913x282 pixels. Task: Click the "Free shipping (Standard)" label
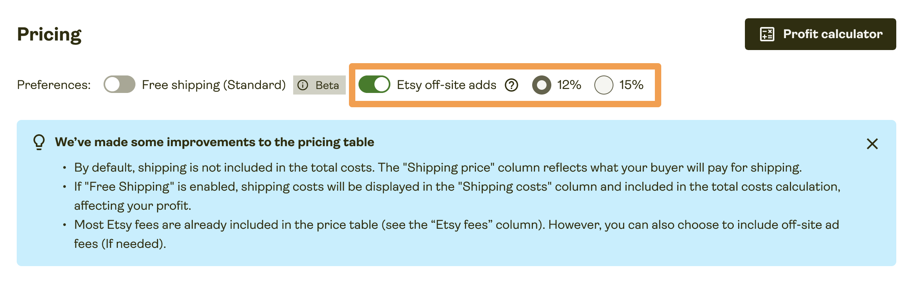pyautogui.click(x=214, y=85)
